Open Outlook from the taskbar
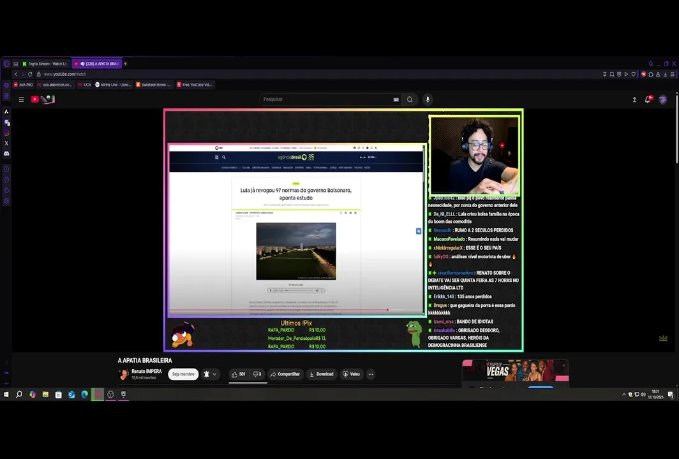 click(x=71, y=395)
